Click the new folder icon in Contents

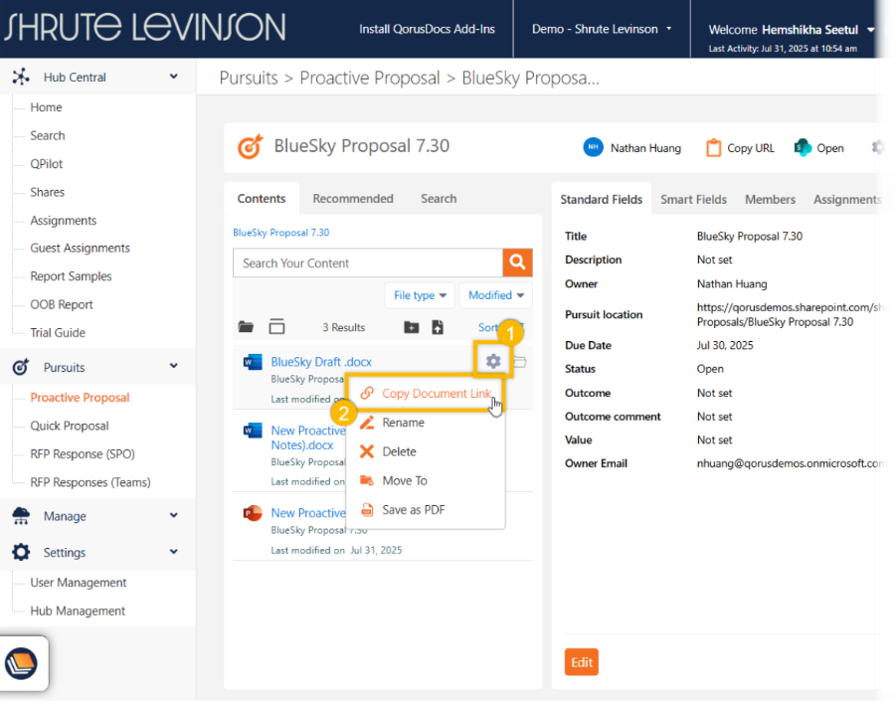[x=412, y=327]
